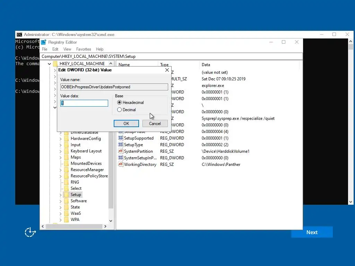The image size is (355, 266).
Task: Expand the Setup key
Action: pyautogui.click(x=60, y=195)
